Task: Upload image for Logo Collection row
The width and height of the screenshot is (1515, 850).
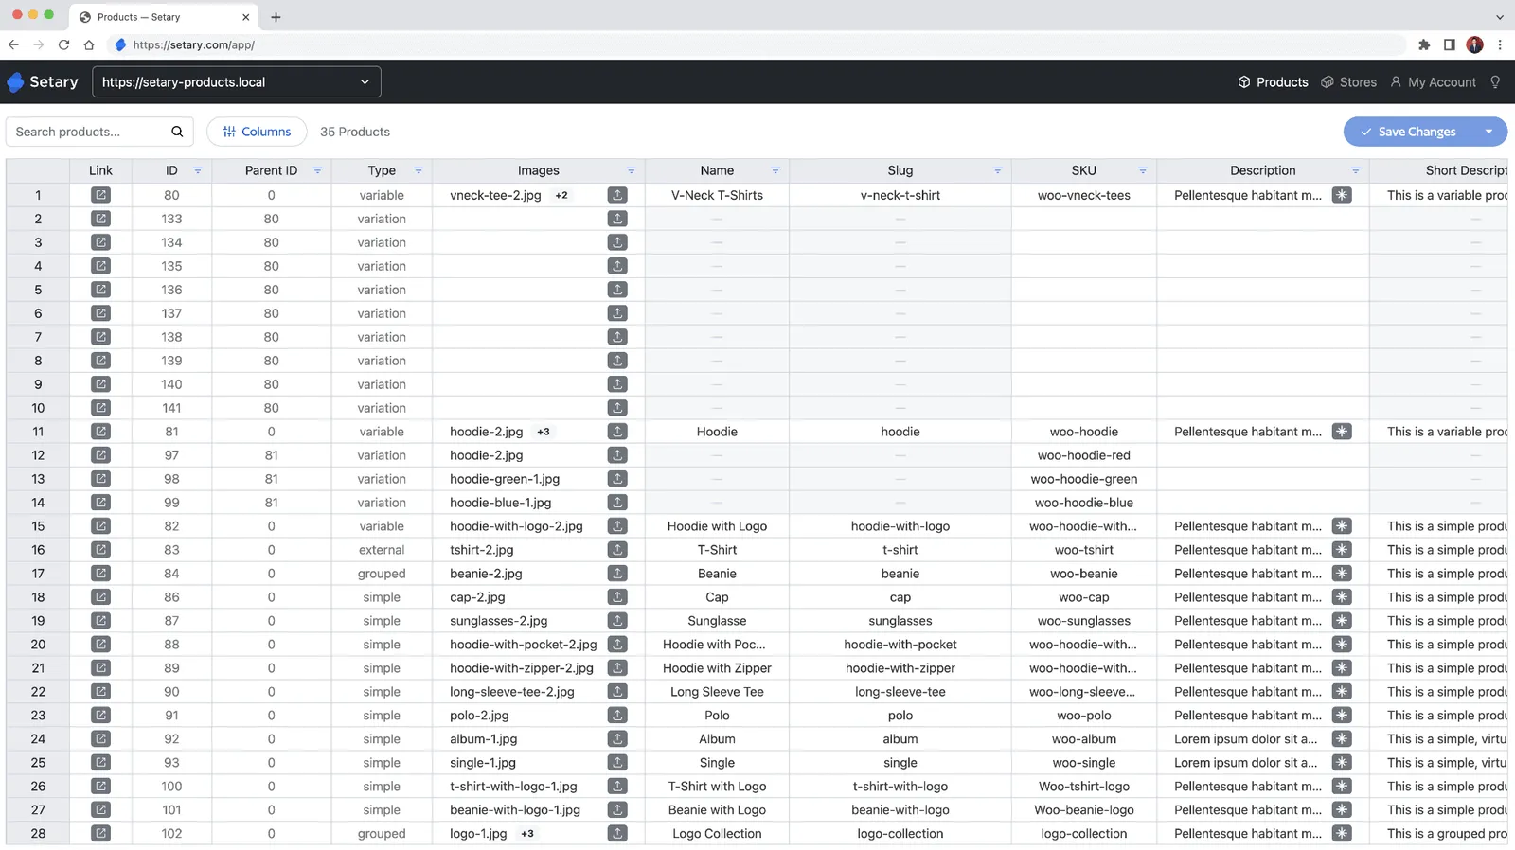Action: (x=617, y=834)
